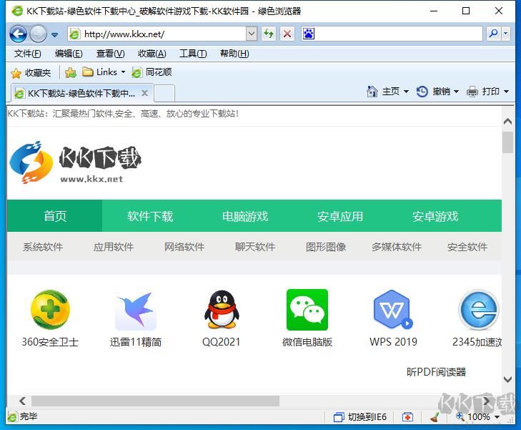Open the 电脑游戏 navigation link
This screenshot has width=521, height=430.
pos(245,216)
